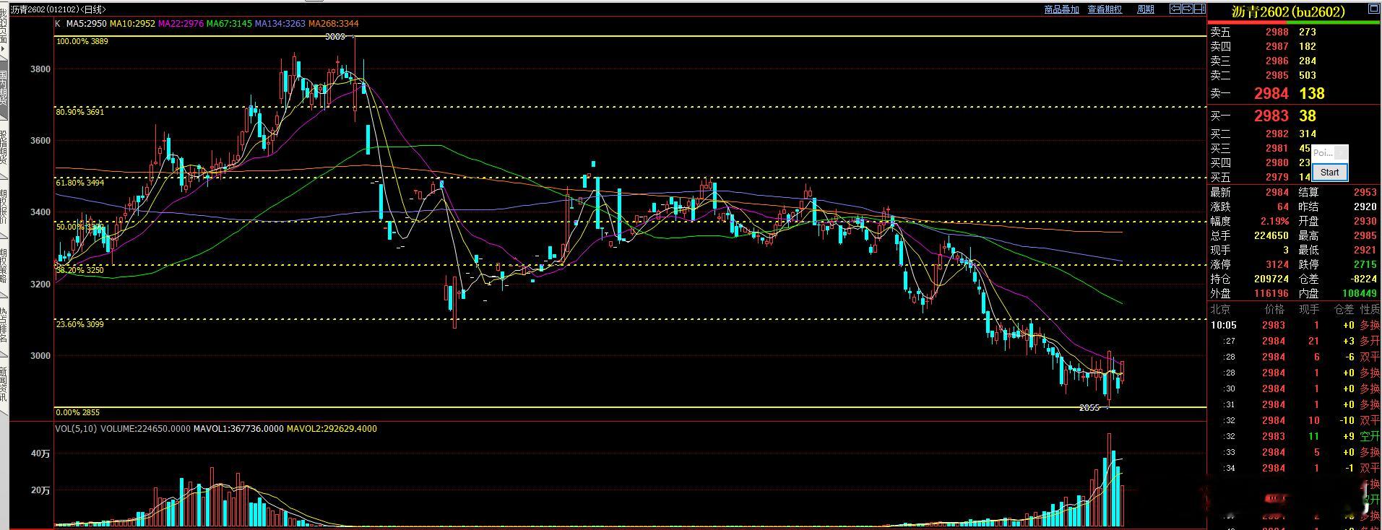Screen dimensions: 1382x530
Task: Click the right-arrow navigation icon above the chart
Action: [1188, 9]
